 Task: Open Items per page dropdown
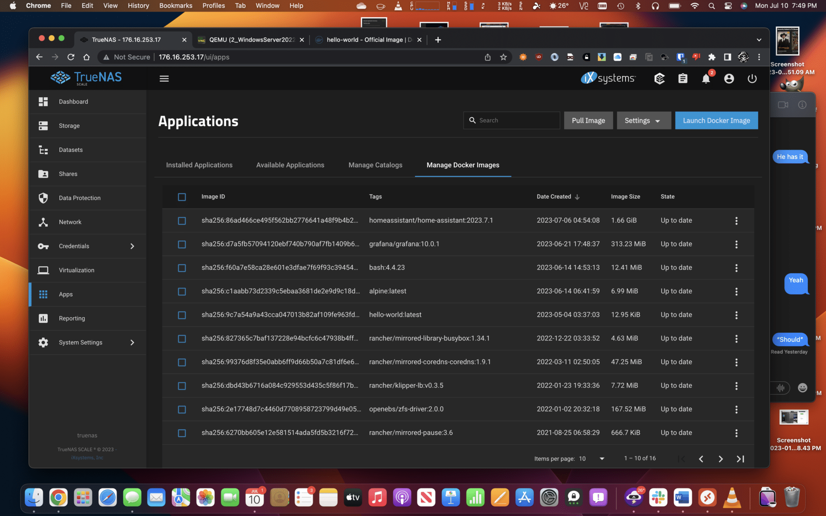coord(592,459)
